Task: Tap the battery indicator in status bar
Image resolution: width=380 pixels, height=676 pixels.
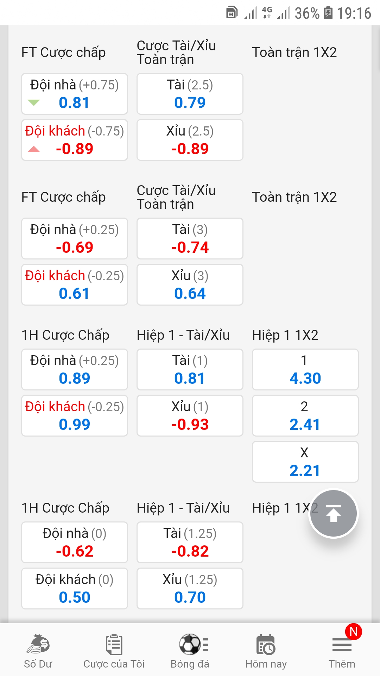Action: click(328, 13)
